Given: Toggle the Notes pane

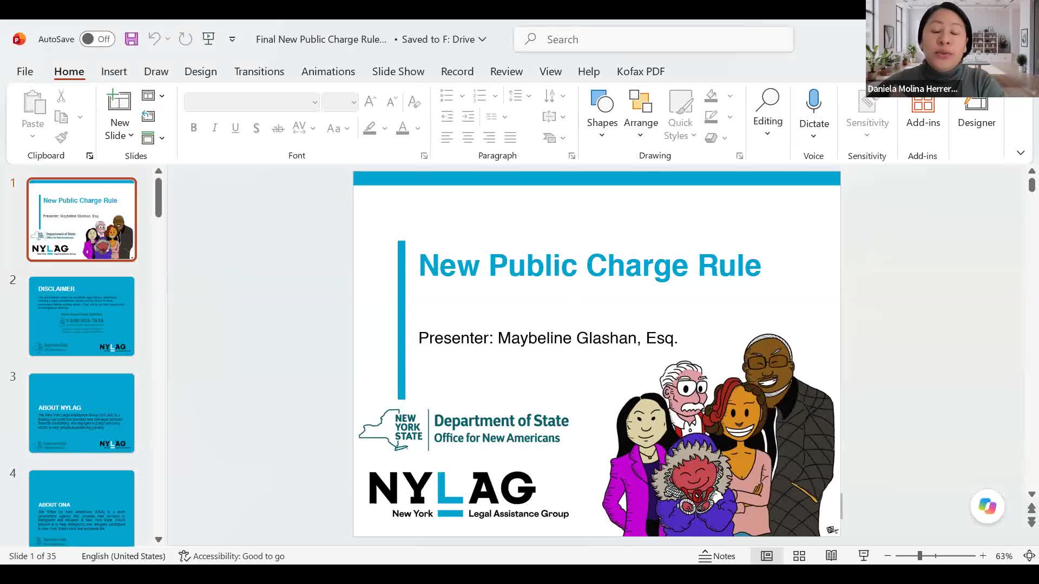Looking at the screenshot, I should pos(717,556).
